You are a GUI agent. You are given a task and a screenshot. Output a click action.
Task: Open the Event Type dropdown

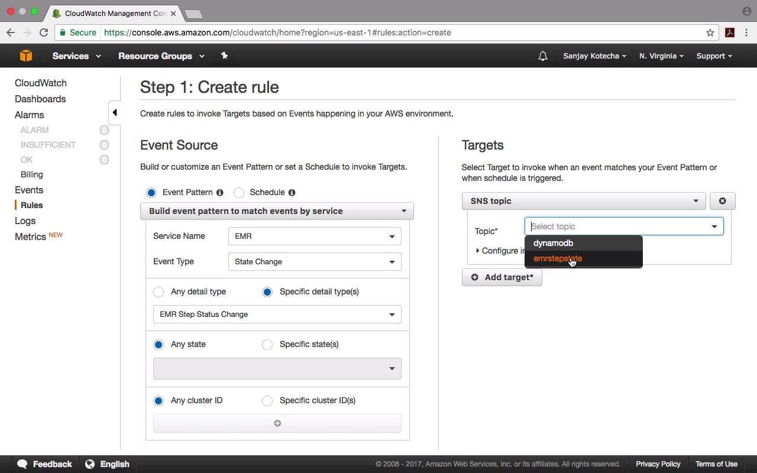(x=314, y=262)
